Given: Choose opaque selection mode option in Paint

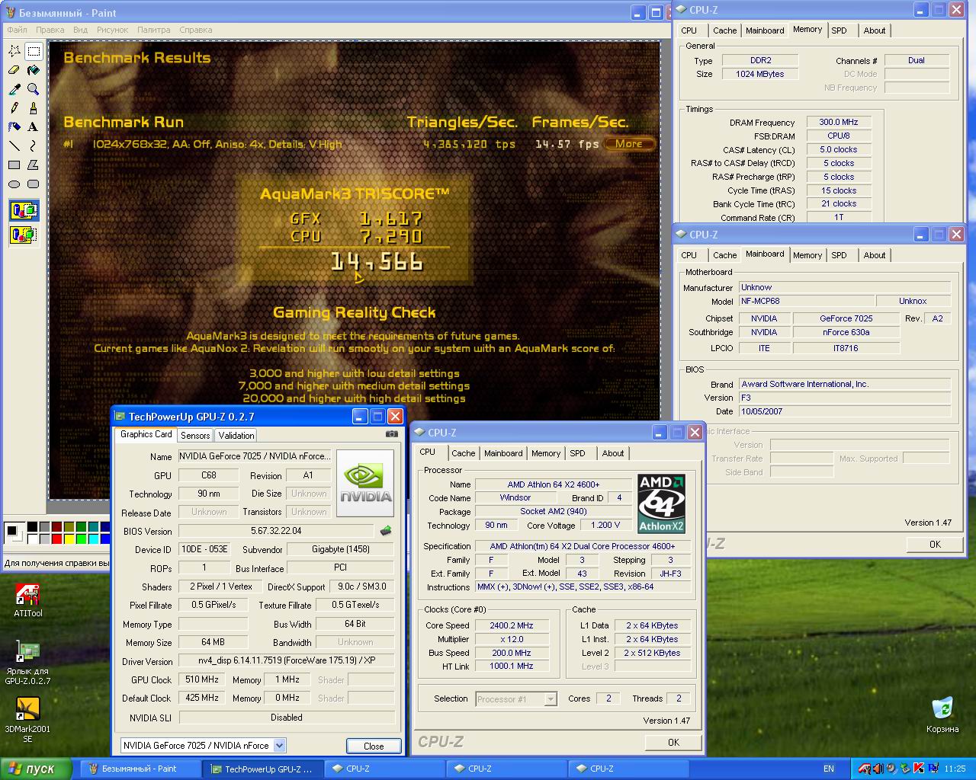Looking at the screenshot, I should click(x=24, y=210).
